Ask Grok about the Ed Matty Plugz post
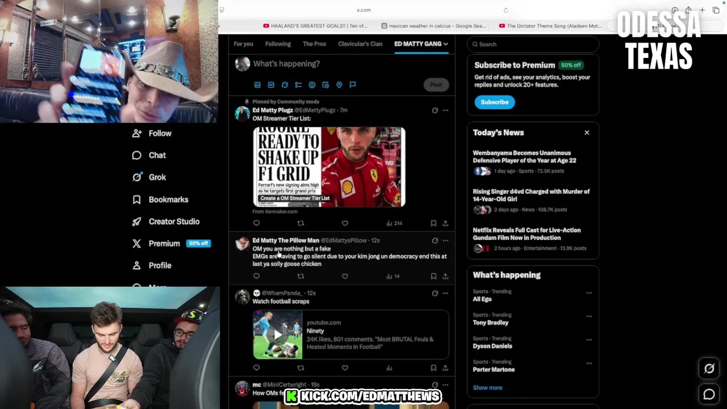This screenshot has width=727, height=409. coord(435,110)
